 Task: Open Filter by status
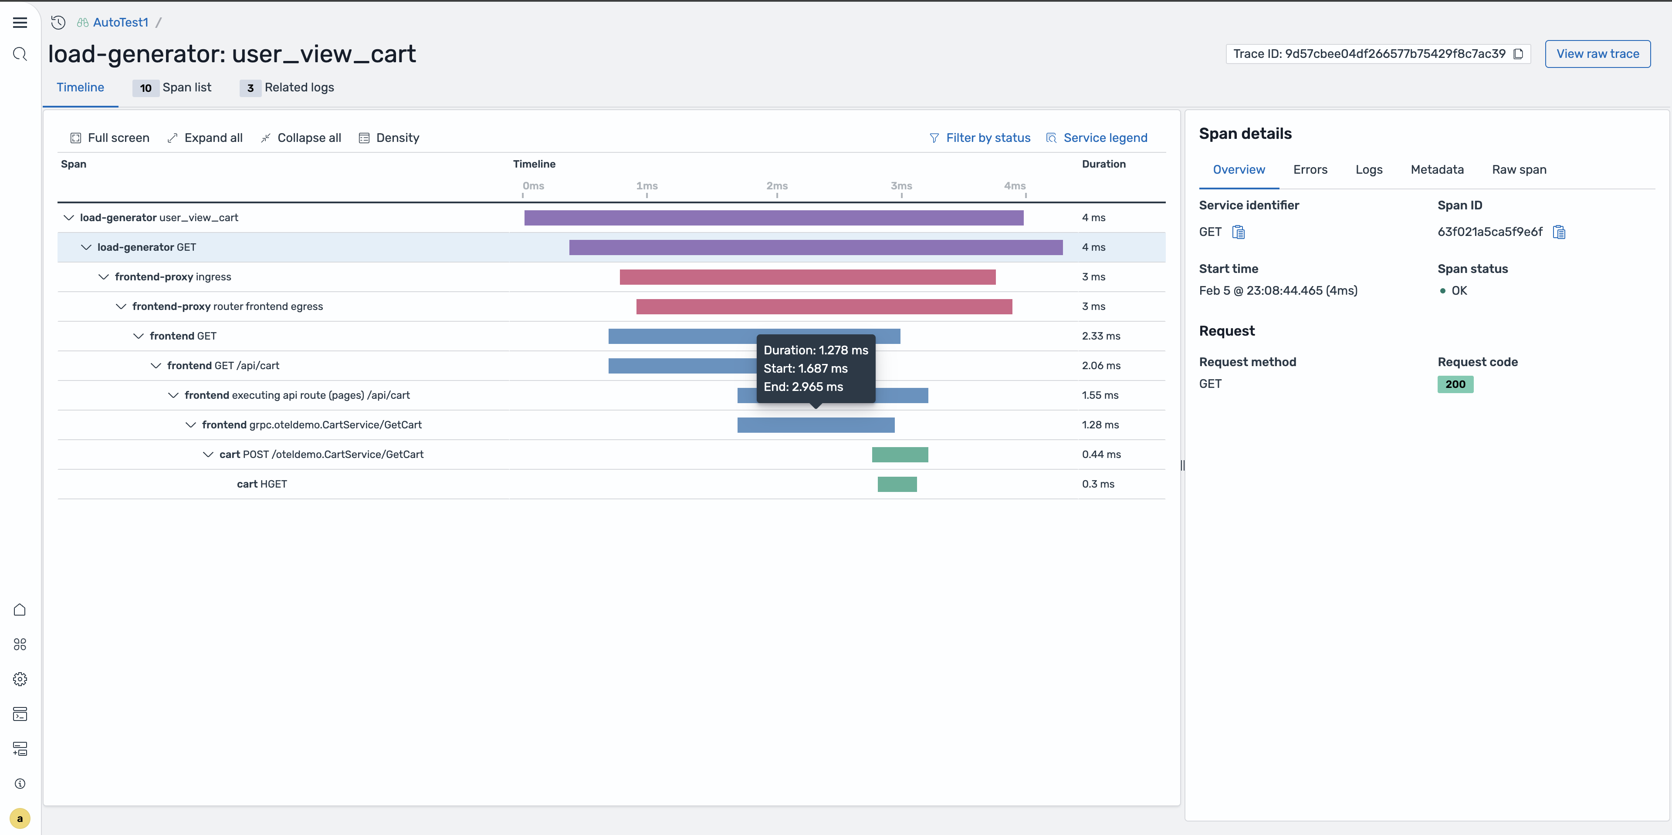[980, 138]
